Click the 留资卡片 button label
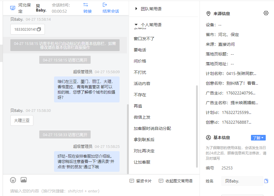This screenshot has height=196, width=274. pyautogui.click(x=144, y=181)
